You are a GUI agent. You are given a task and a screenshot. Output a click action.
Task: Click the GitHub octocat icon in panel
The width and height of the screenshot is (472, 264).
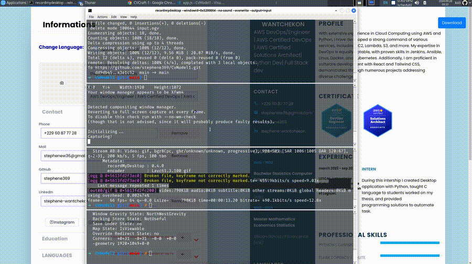[465, 3]
